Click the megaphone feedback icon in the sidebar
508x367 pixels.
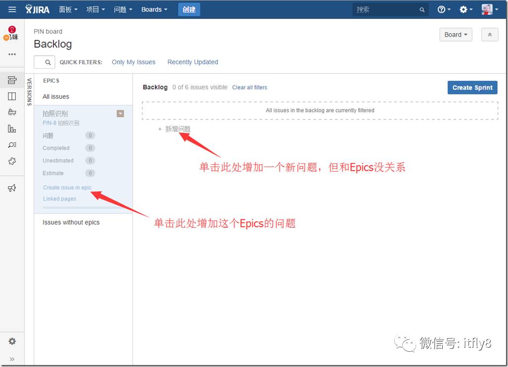(12, 188)
